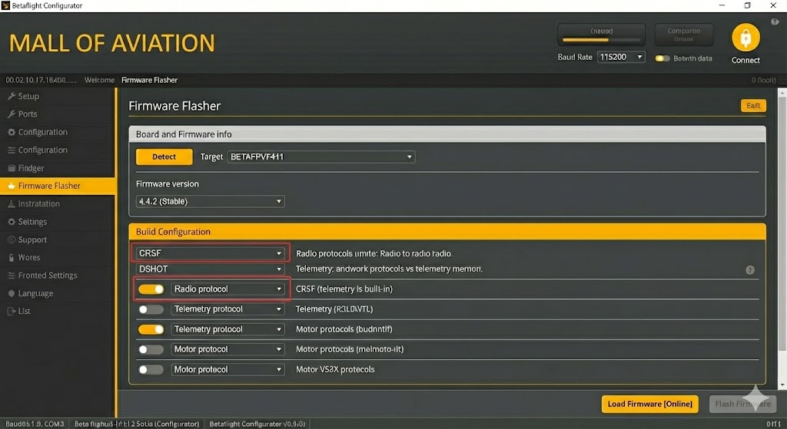The height and width of the screenshot is (429, 787).
Task: Enable the switched-off Telemetry protocol toggle
Action: [151, 309]
